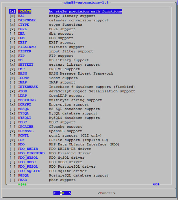
Task: Enable the DBA checkbox
Action: tap(12, 34)
